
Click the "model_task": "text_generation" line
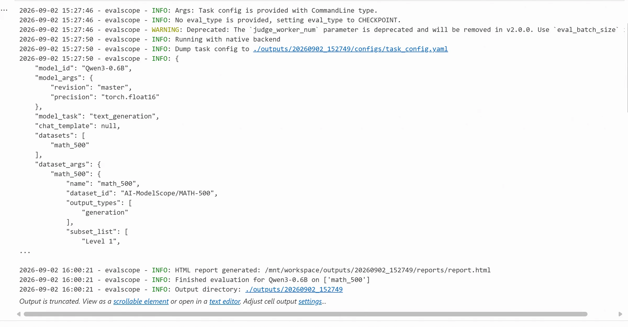click(x=97, y=116)
